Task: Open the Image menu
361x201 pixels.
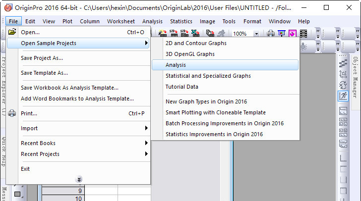Action: [x=207, y=21]
